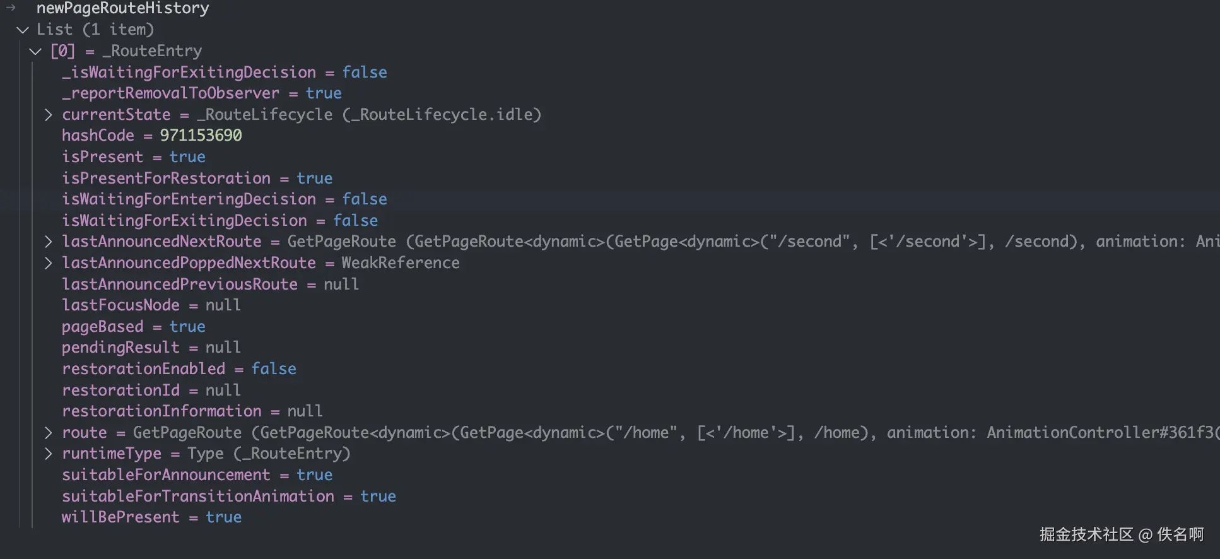Expand the route GetPageRoute entry
Viewport: 1220px width, 559px height.
[49, 433]
